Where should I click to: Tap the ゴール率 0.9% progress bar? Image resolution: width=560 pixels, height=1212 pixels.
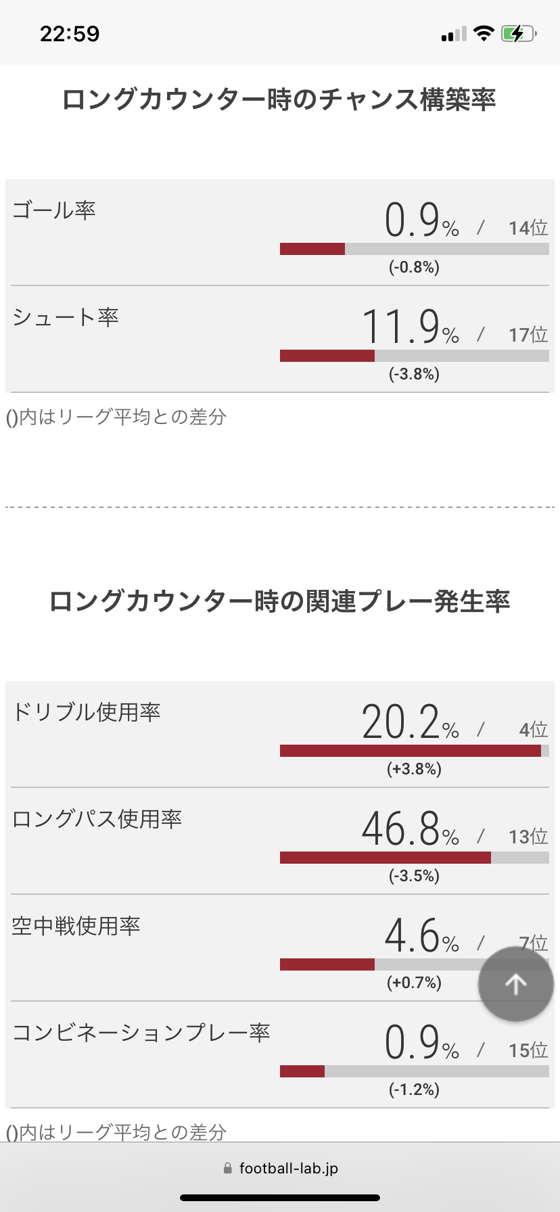coord(415,249)
